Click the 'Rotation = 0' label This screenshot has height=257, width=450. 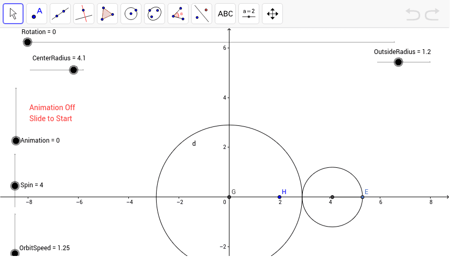[x=39, y=32]
